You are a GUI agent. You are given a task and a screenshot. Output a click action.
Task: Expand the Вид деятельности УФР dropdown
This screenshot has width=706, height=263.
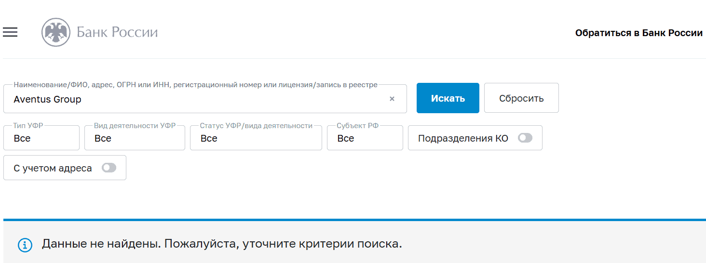[x=135, y=138]
